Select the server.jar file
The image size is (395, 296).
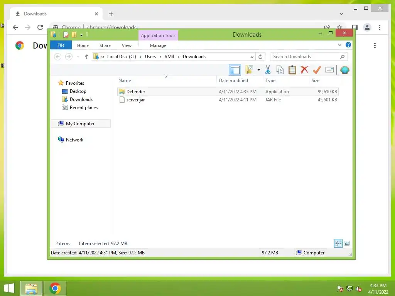[x=228, y=100]
